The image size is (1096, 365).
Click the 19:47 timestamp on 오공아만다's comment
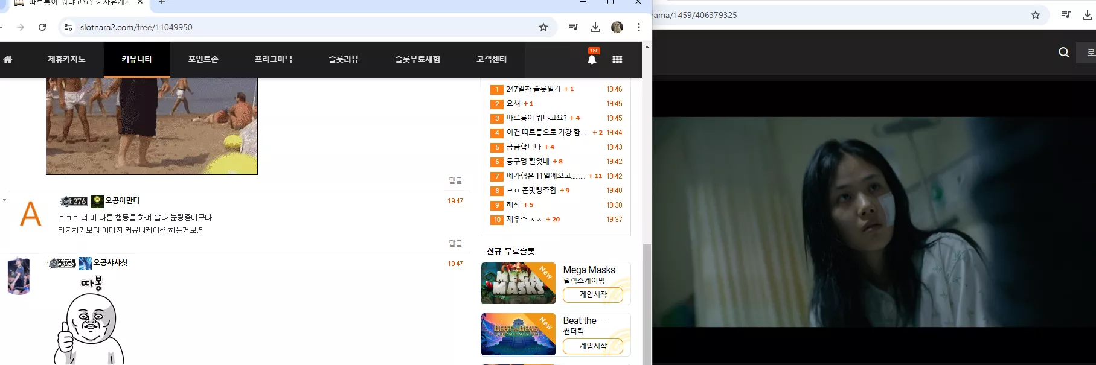(x=455, y=201)
